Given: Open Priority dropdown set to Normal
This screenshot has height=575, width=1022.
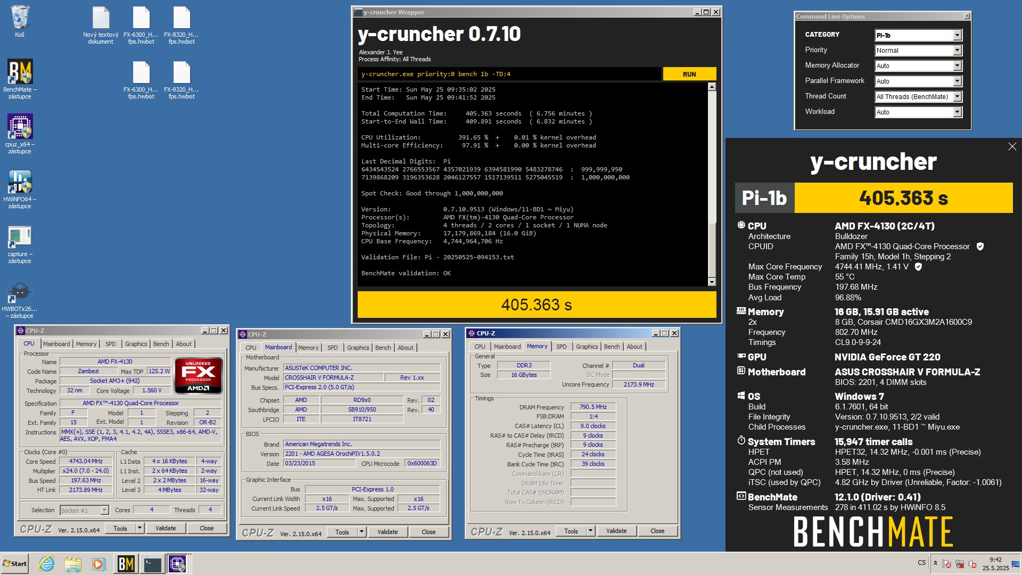Looking at the screenshot, I should tap(918, 51).
